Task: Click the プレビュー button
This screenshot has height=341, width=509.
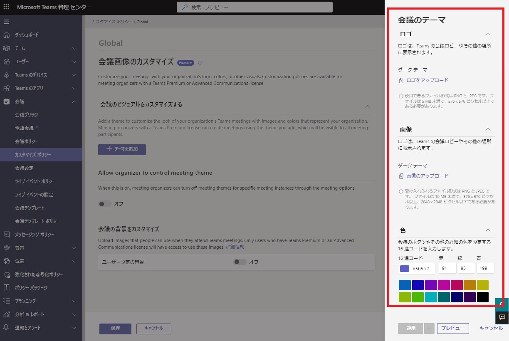Action: pos(452,329)
